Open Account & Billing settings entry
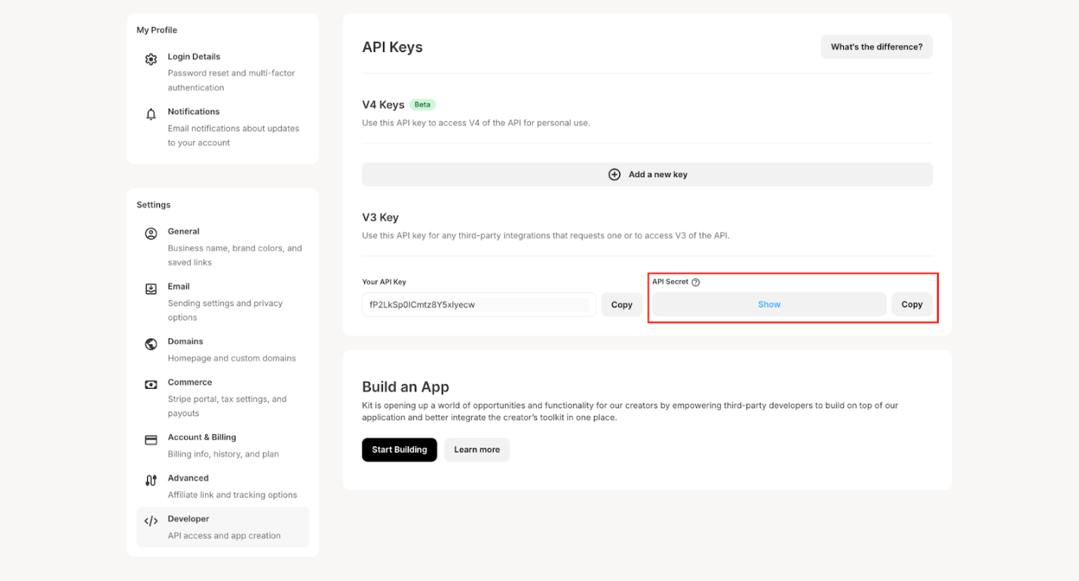 (201, 436)
